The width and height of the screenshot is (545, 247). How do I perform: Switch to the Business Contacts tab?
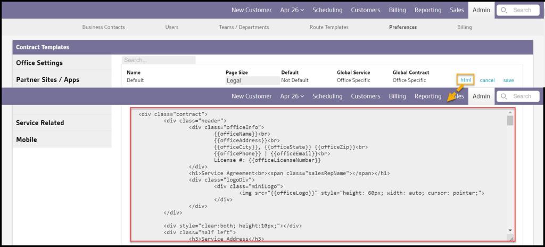[x=103, y=27]
